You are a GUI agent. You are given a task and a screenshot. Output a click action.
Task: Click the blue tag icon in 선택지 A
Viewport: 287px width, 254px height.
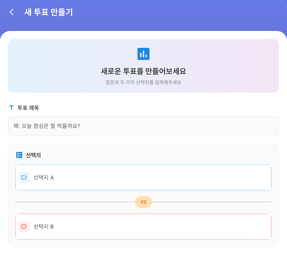click(x=24, y=177)
